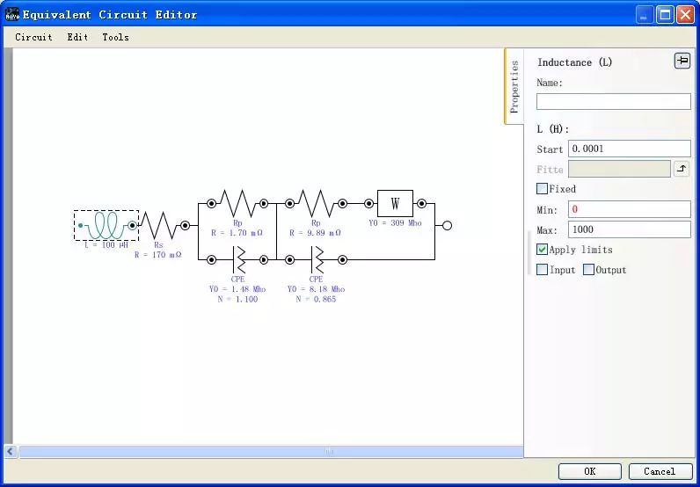
Task: Open the Edit menu
Action: point(77,37)
